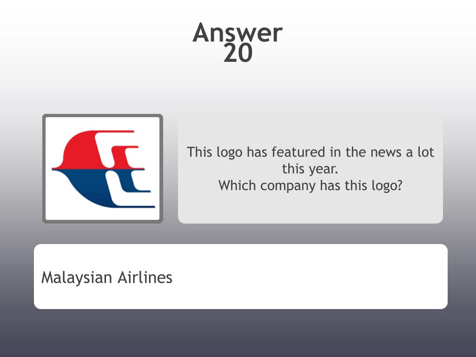
Task: Click the "Answer" heading
Action: (238, 33)
